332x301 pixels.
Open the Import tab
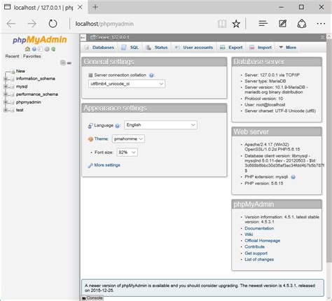point(261,48)
